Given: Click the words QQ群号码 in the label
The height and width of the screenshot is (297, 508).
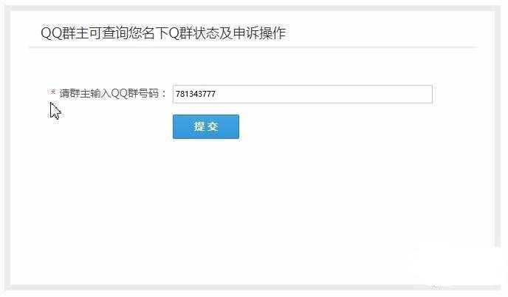Looking at the screenshot, I should [135, 93].
